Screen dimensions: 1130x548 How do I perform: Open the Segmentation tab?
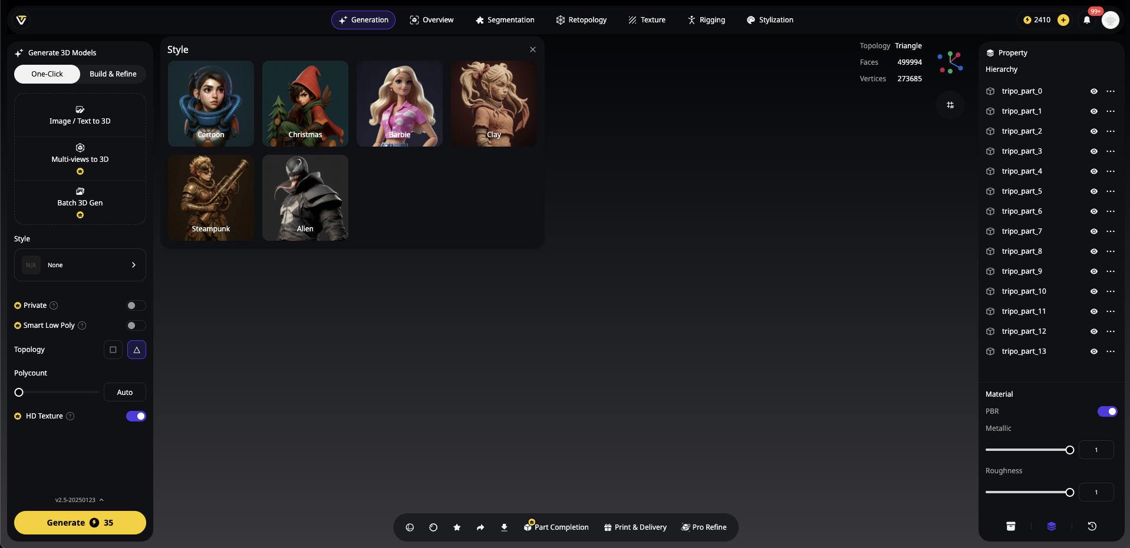pos(505,20)
